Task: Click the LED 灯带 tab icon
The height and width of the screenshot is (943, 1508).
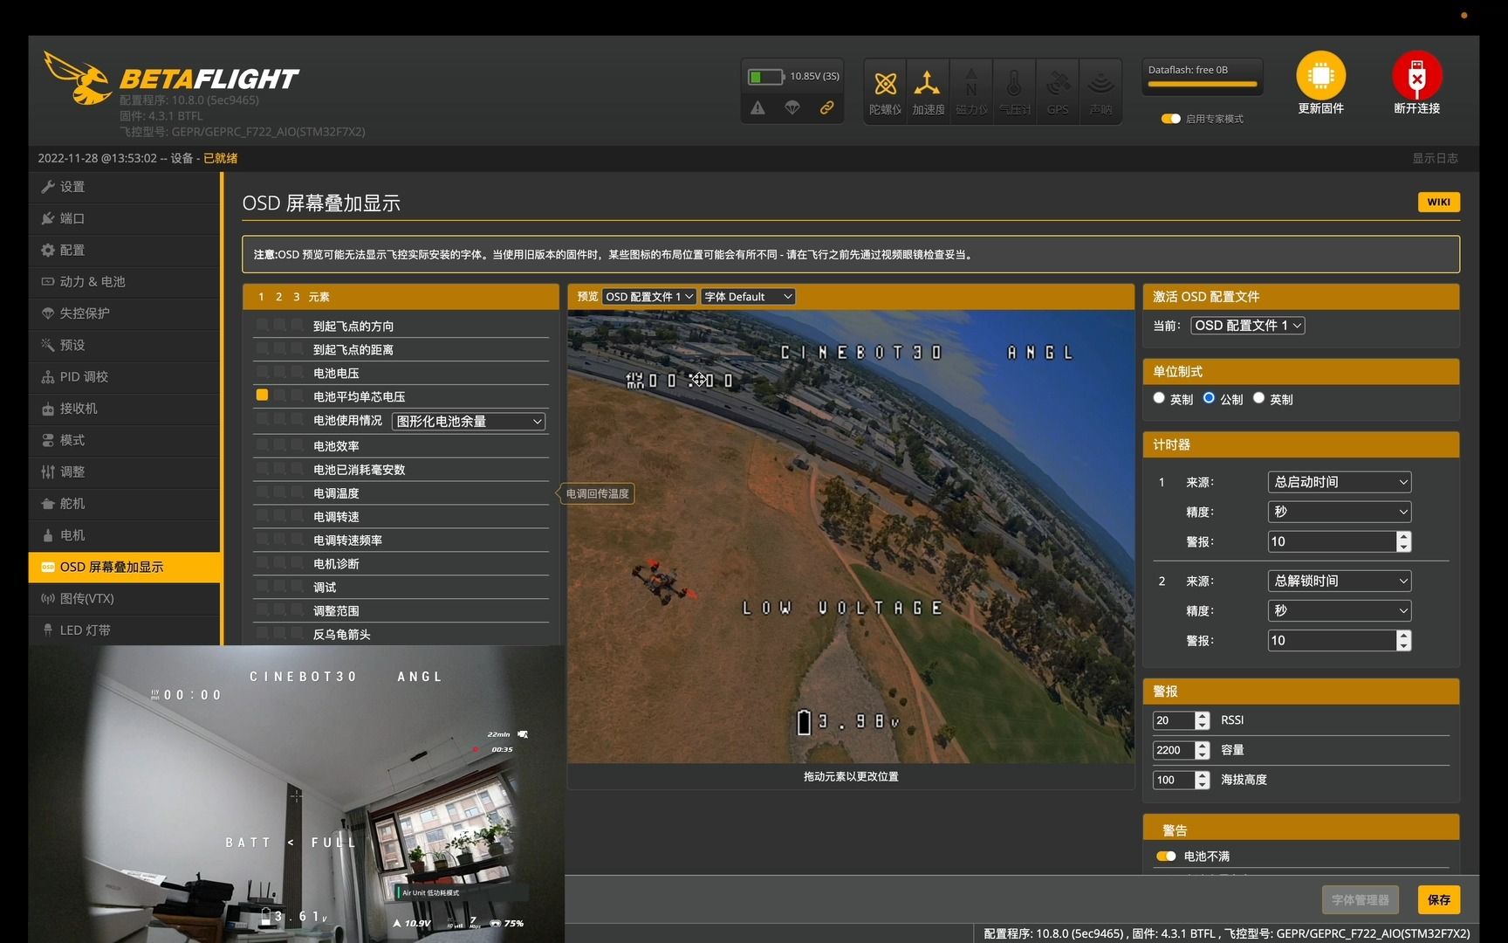Action: point(48,630)
